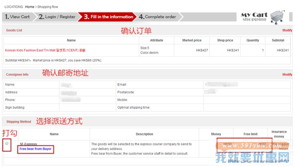
Task: Click the Optimal shipping time label
Action: point(134,108)
